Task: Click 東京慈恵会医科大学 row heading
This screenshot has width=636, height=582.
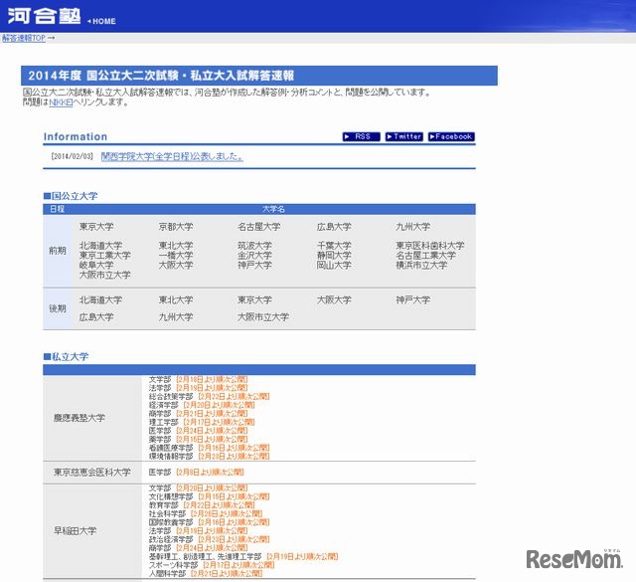Action: click(92, 472)
